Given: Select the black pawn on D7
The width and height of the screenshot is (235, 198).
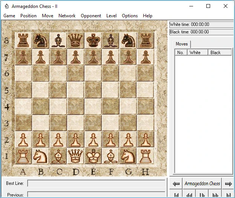Looking at the screenshot, I should pyautogui.click(x=75, y=57).
